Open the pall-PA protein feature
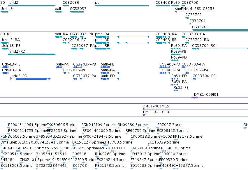 [x=59, y=67]
